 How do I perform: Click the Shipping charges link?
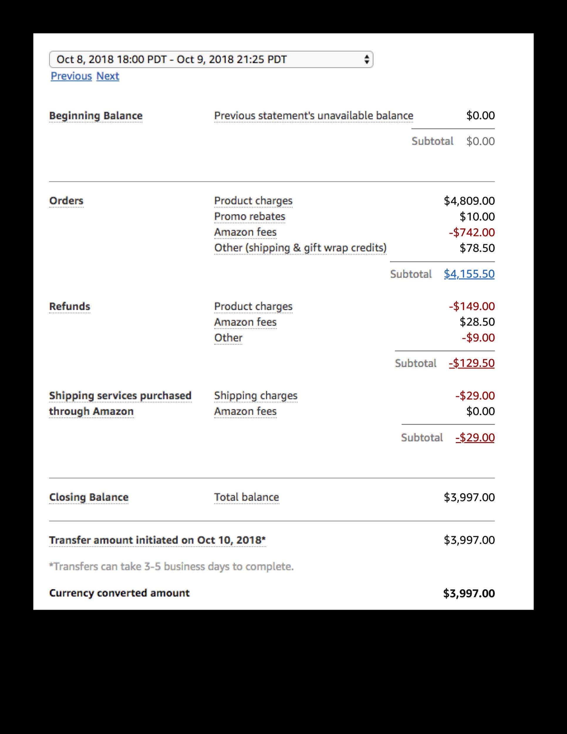click(x=256, y=395)
